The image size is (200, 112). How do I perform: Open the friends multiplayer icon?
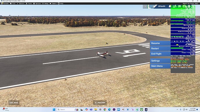[174, 6]
